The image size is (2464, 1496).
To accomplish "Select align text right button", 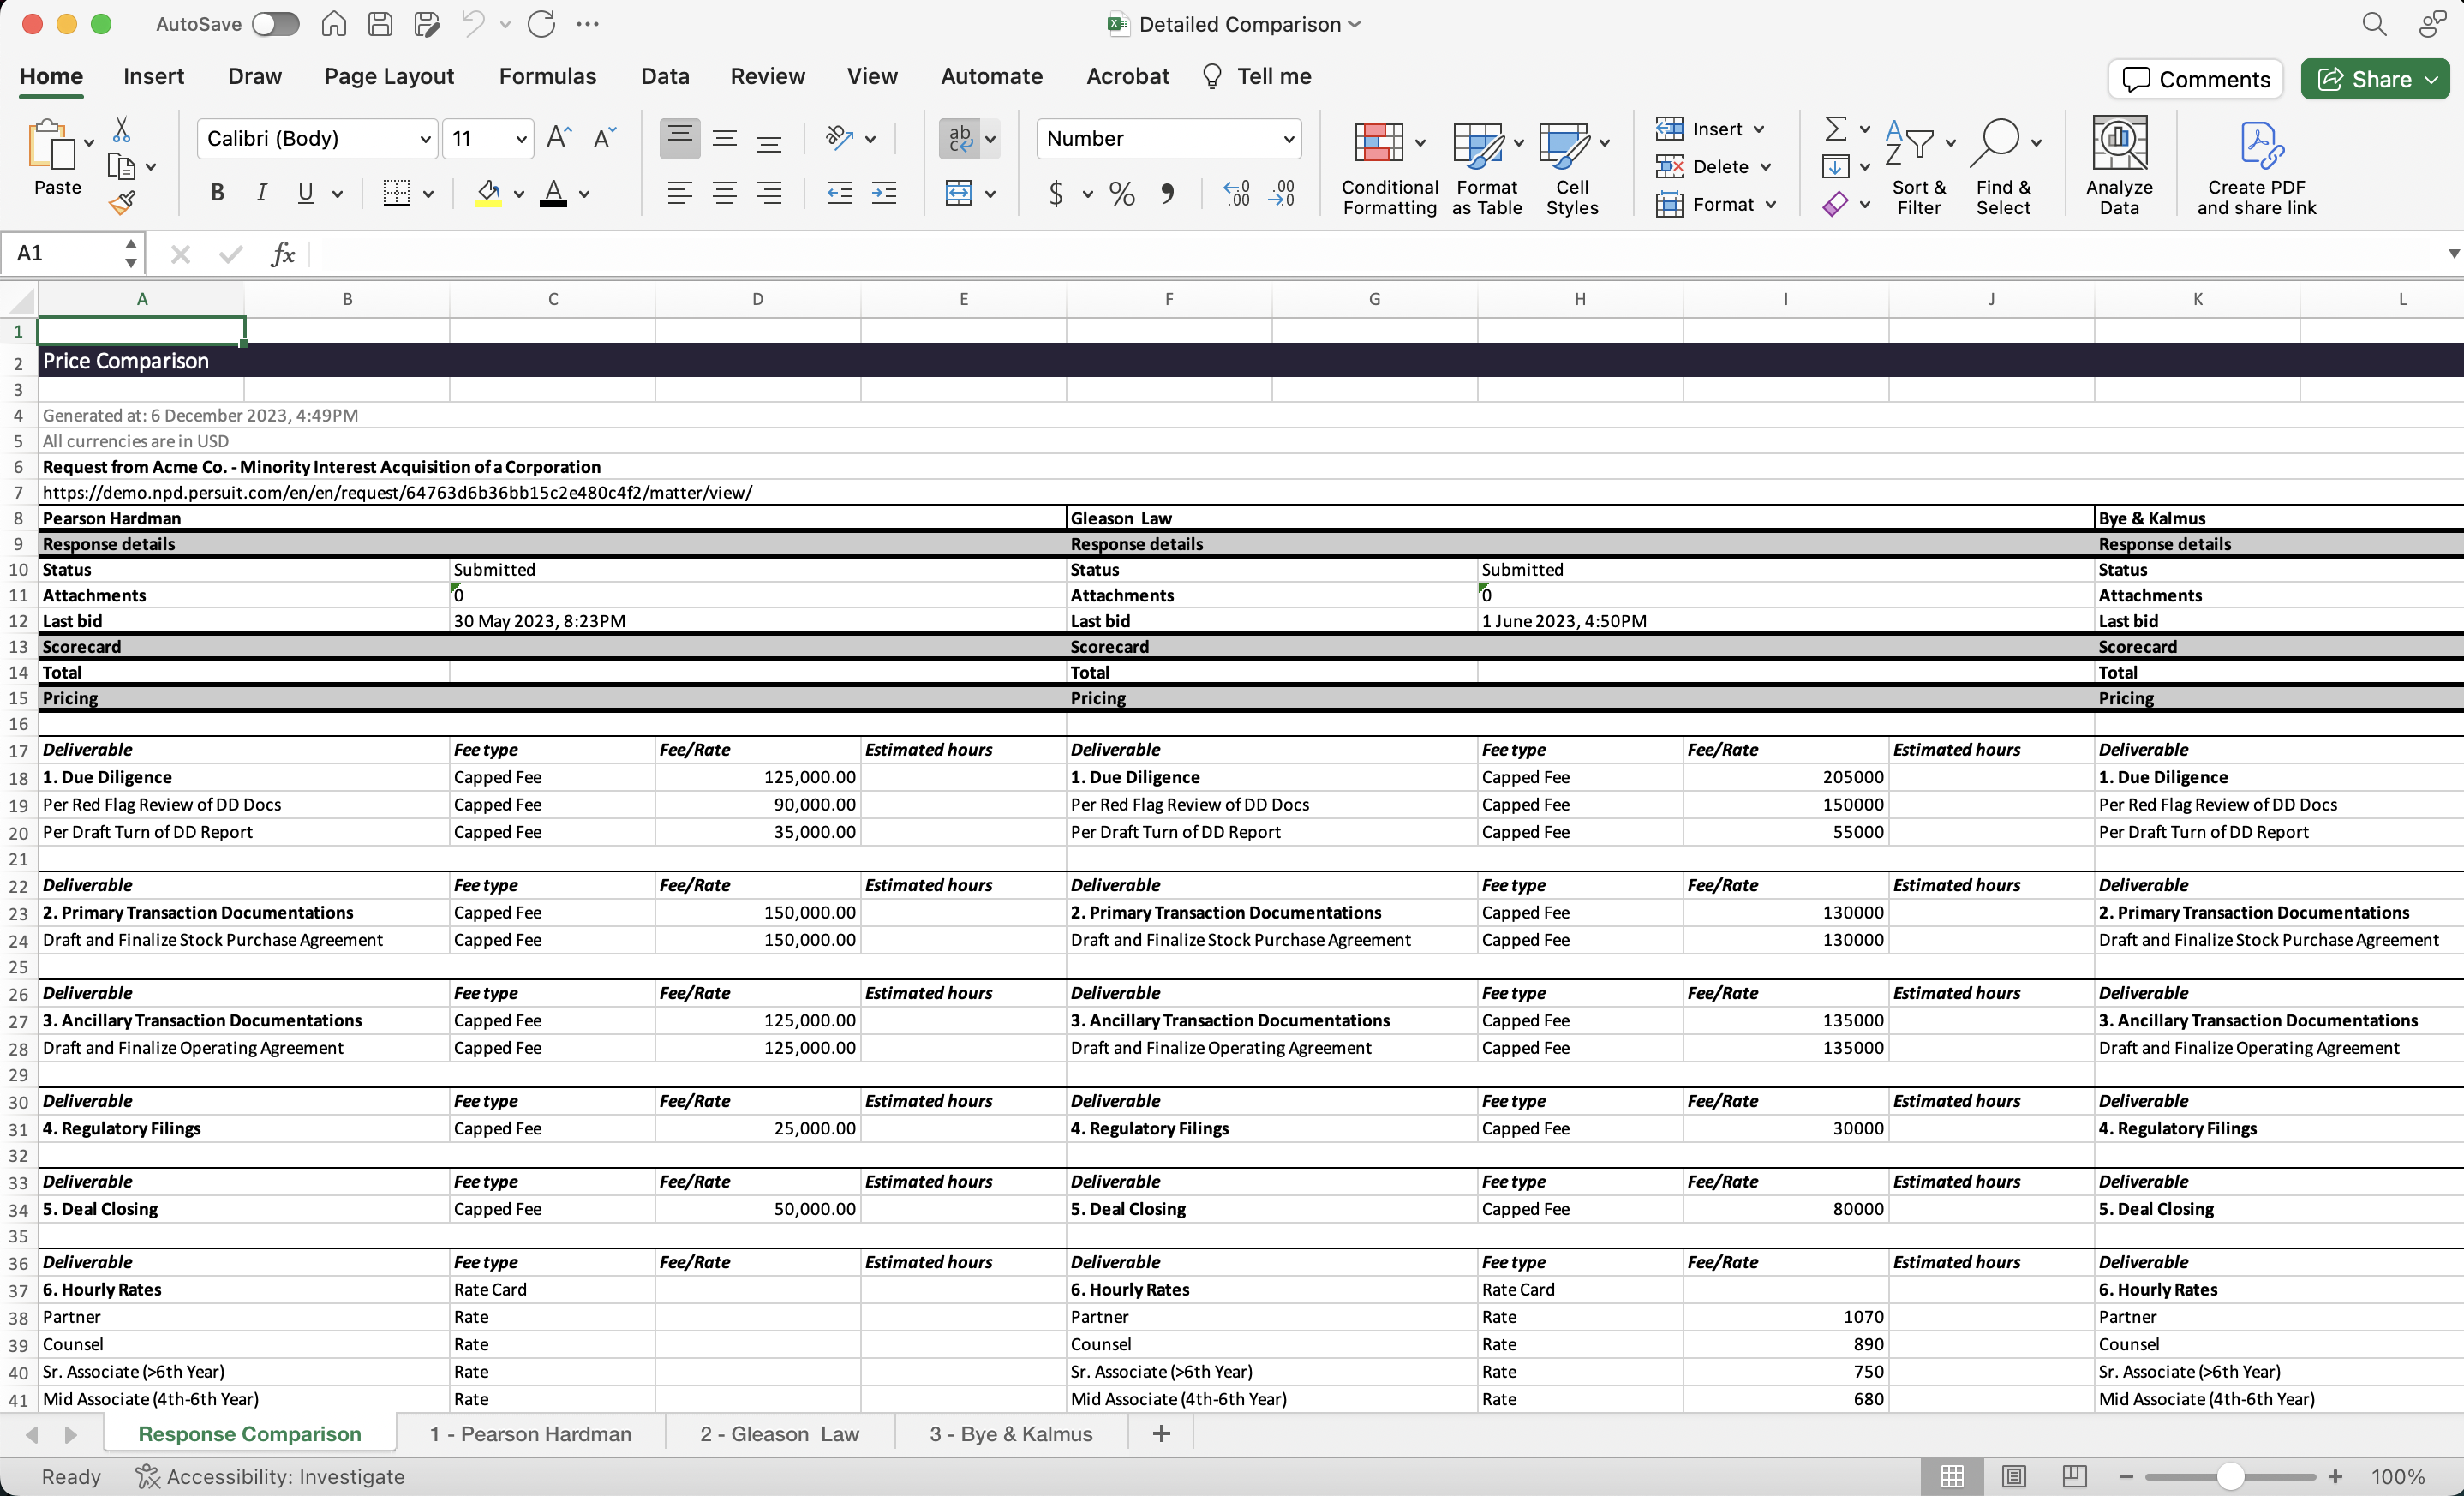I will pos(769,193).
